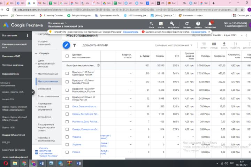Tick the select-all checkbox in table header
This screenshot has width=251, height=167.
[x=67, y=56]
